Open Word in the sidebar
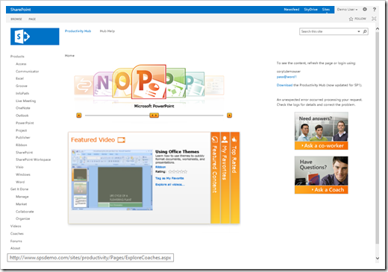The height and width of the screenshot is (272, 388). coord(20,182)
